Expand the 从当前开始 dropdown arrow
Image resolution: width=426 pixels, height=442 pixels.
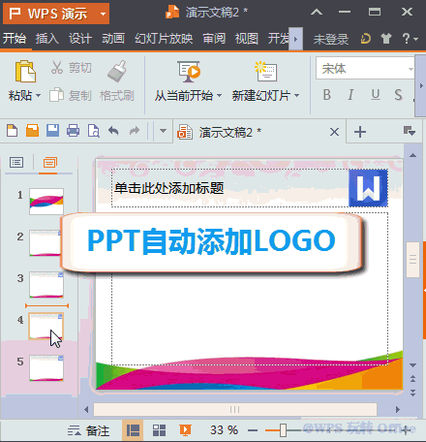[x=219, y=96]
